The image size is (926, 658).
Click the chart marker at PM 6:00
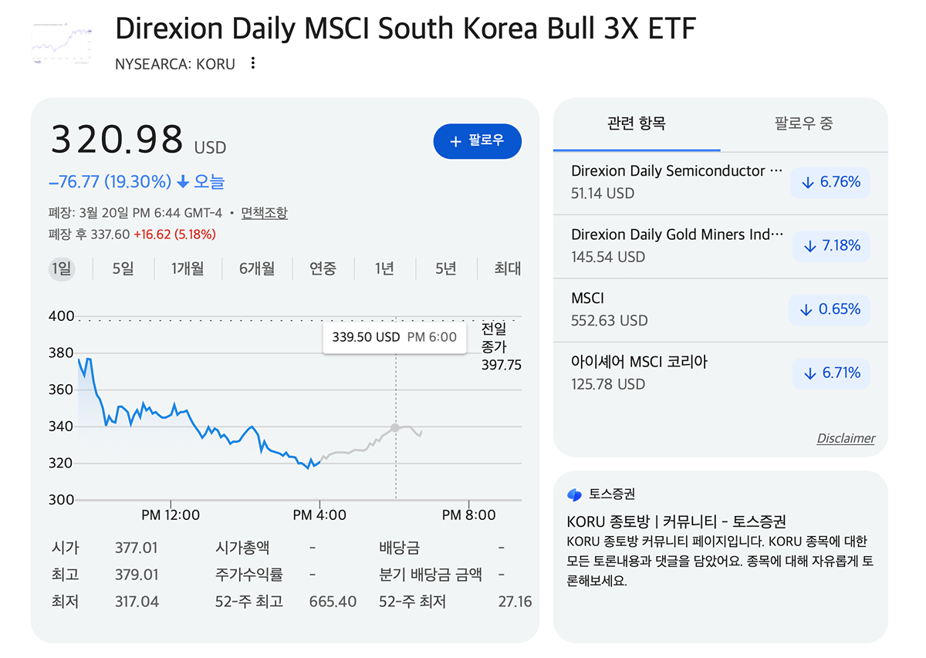click(x=395, y=427)
